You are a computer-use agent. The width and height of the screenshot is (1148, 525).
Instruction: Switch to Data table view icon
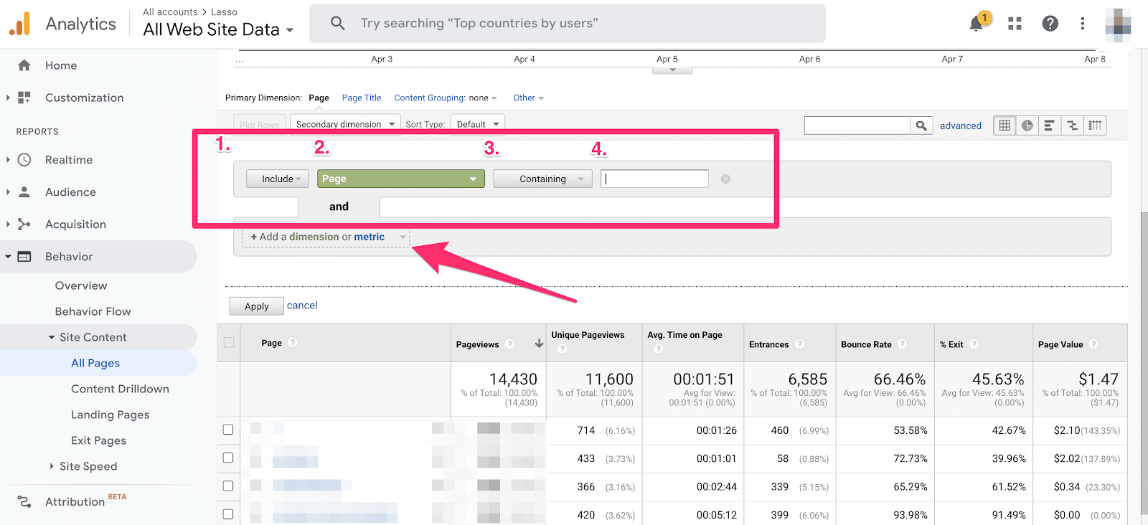point(1004,126)
